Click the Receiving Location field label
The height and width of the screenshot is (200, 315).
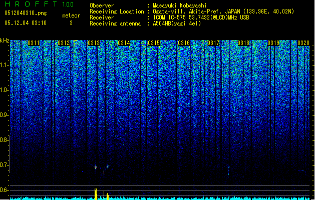click(117, 11)
